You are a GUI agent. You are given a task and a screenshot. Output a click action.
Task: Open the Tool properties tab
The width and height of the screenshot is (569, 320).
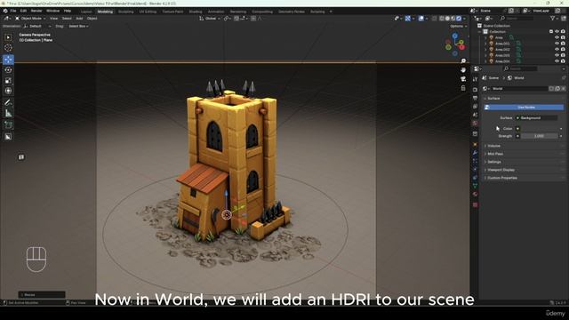[475, 79]
